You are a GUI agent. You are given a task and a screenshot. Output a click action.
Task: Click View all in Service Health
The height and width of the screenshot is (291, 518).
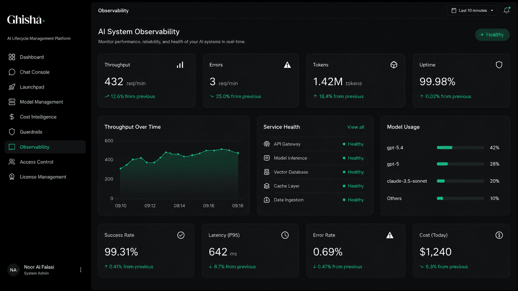point(356,127)
